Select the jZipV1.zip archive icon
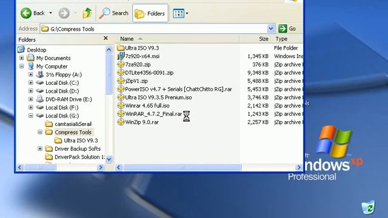 point(121,81)
